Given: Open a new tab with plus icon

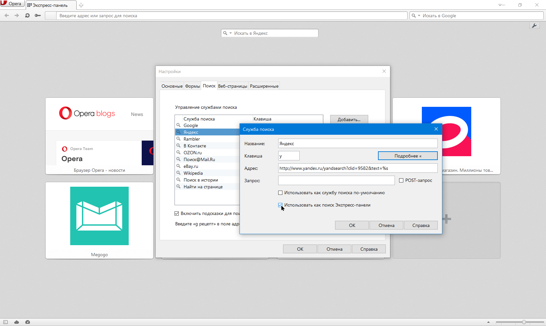Looking at the screenshot, I should (x=81, y=5).
